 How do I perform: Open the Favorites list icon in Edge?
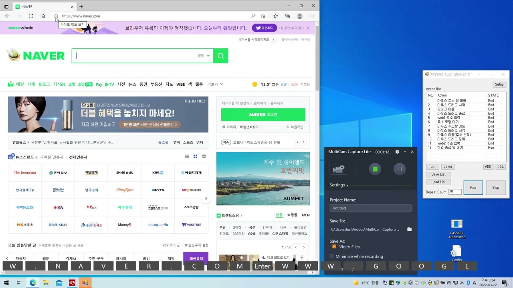pyautogui.click(x=276, y=16)
